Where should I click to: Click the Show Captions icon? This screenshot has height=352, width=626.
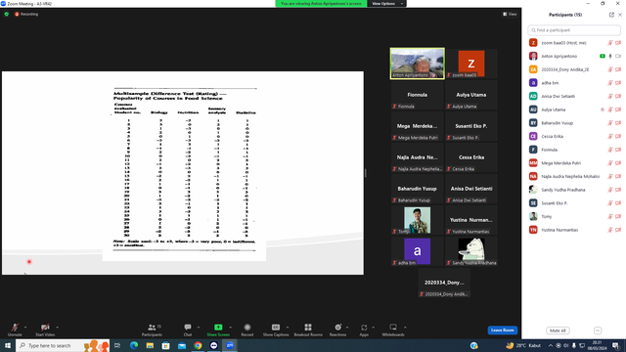(276, 328)
